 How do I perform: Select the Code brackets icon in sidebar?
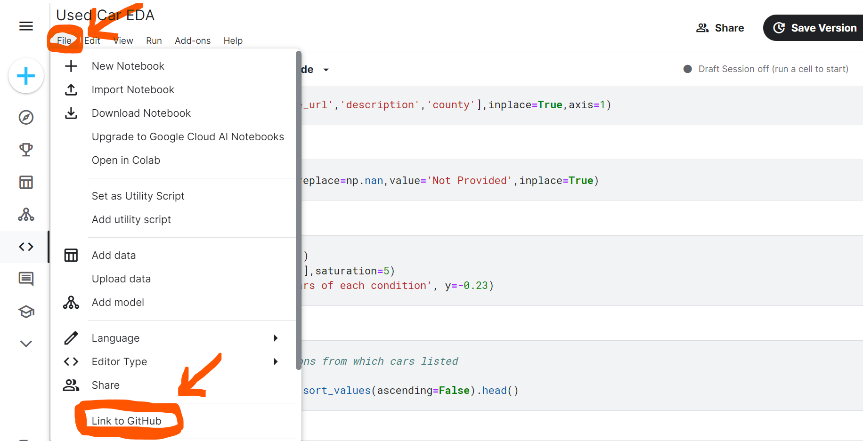26,247
